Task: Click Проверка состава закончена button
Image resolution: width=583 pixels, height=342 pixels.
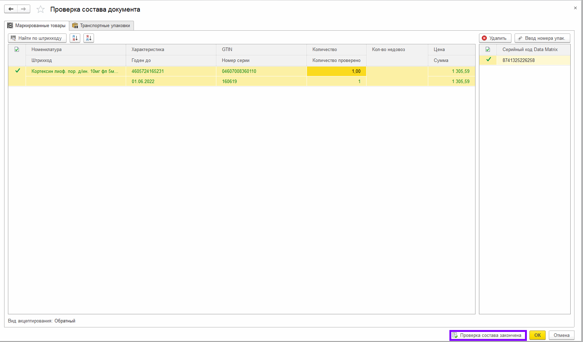Action: click(488, 335)
